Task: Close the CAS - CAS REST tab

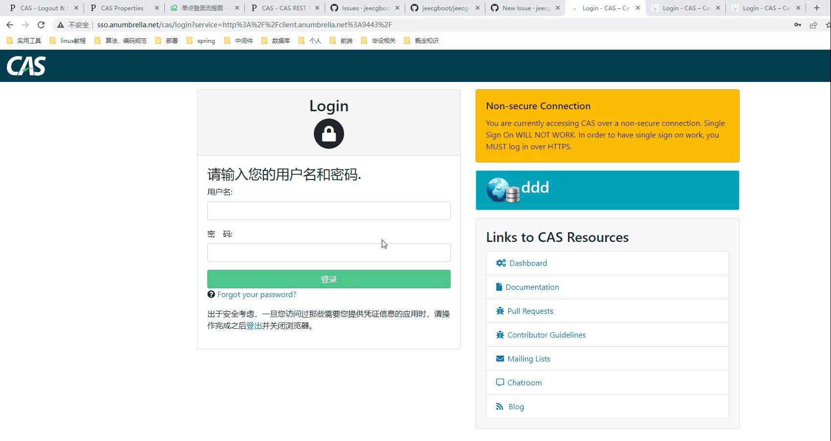Action: [x=317, y=8]
